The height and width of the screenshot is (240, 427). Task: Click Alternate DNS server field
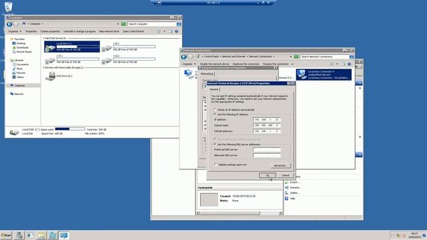pos(267,155)
